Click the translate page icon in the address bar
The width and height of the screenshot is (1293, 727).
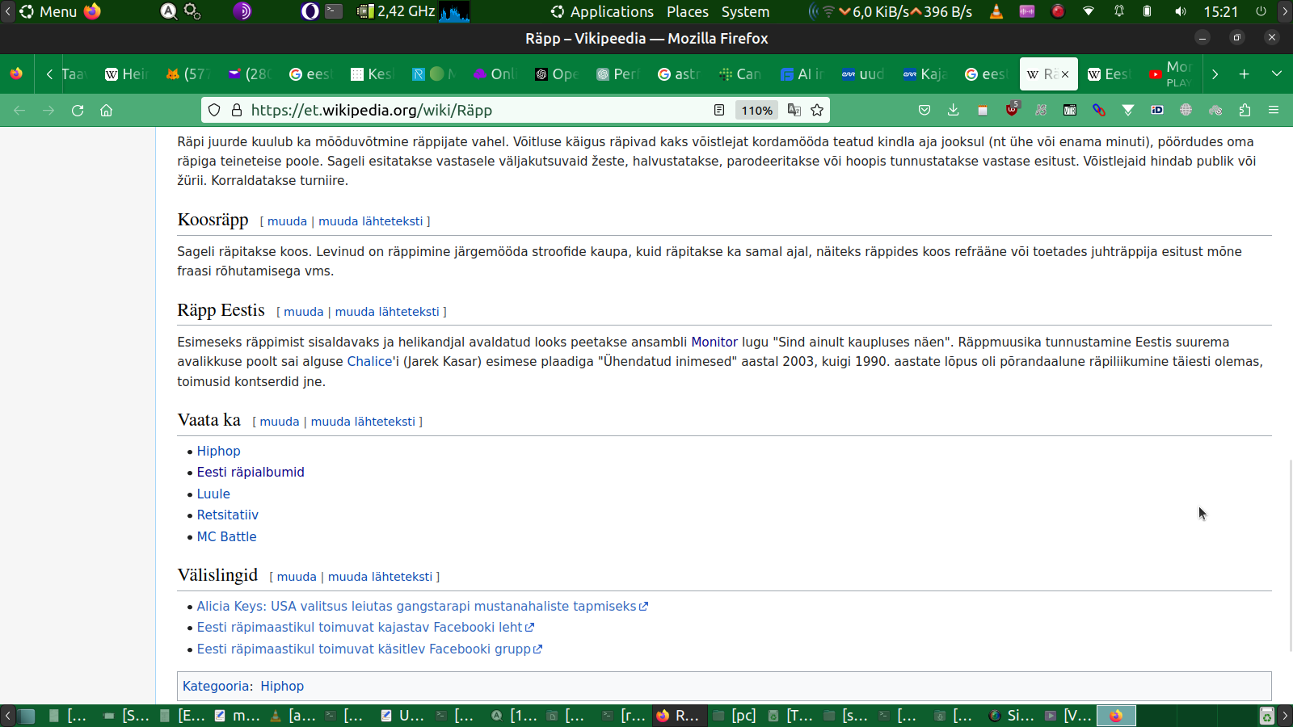click(794, 111)
